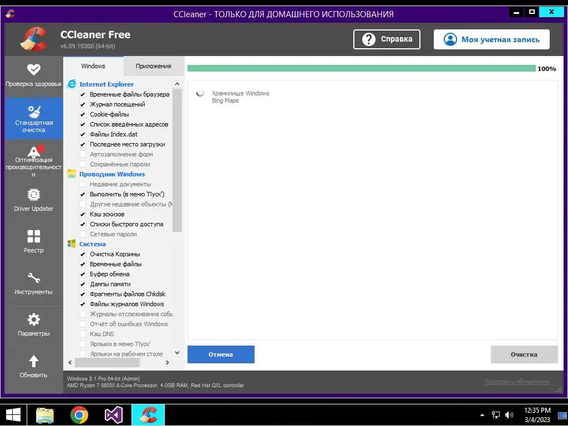Cancel analysis with Отмена button
Image resolution: width=568 pixels, height=426 pixels.
point(221,354)
